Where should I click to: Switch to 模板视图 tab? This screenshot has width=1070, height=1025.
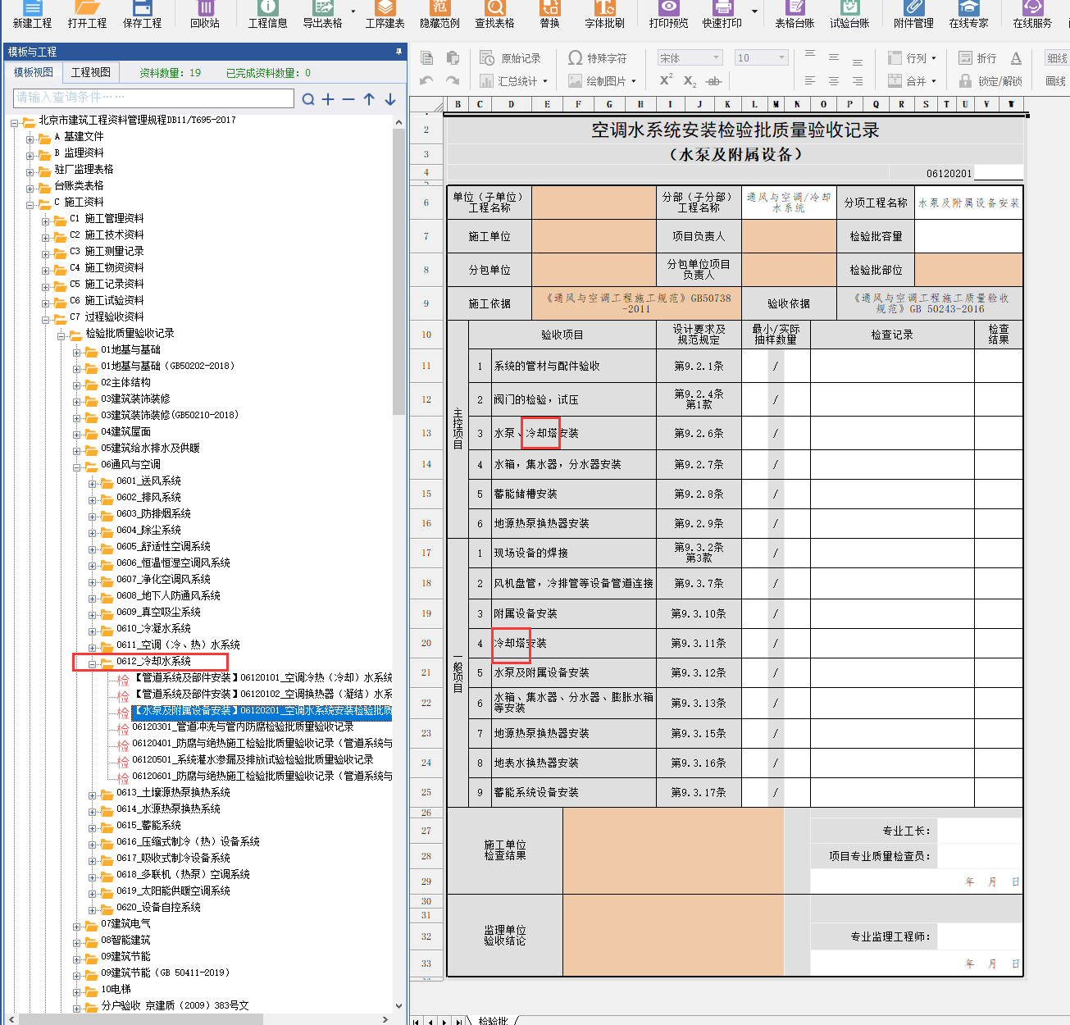tap(34, 72)
